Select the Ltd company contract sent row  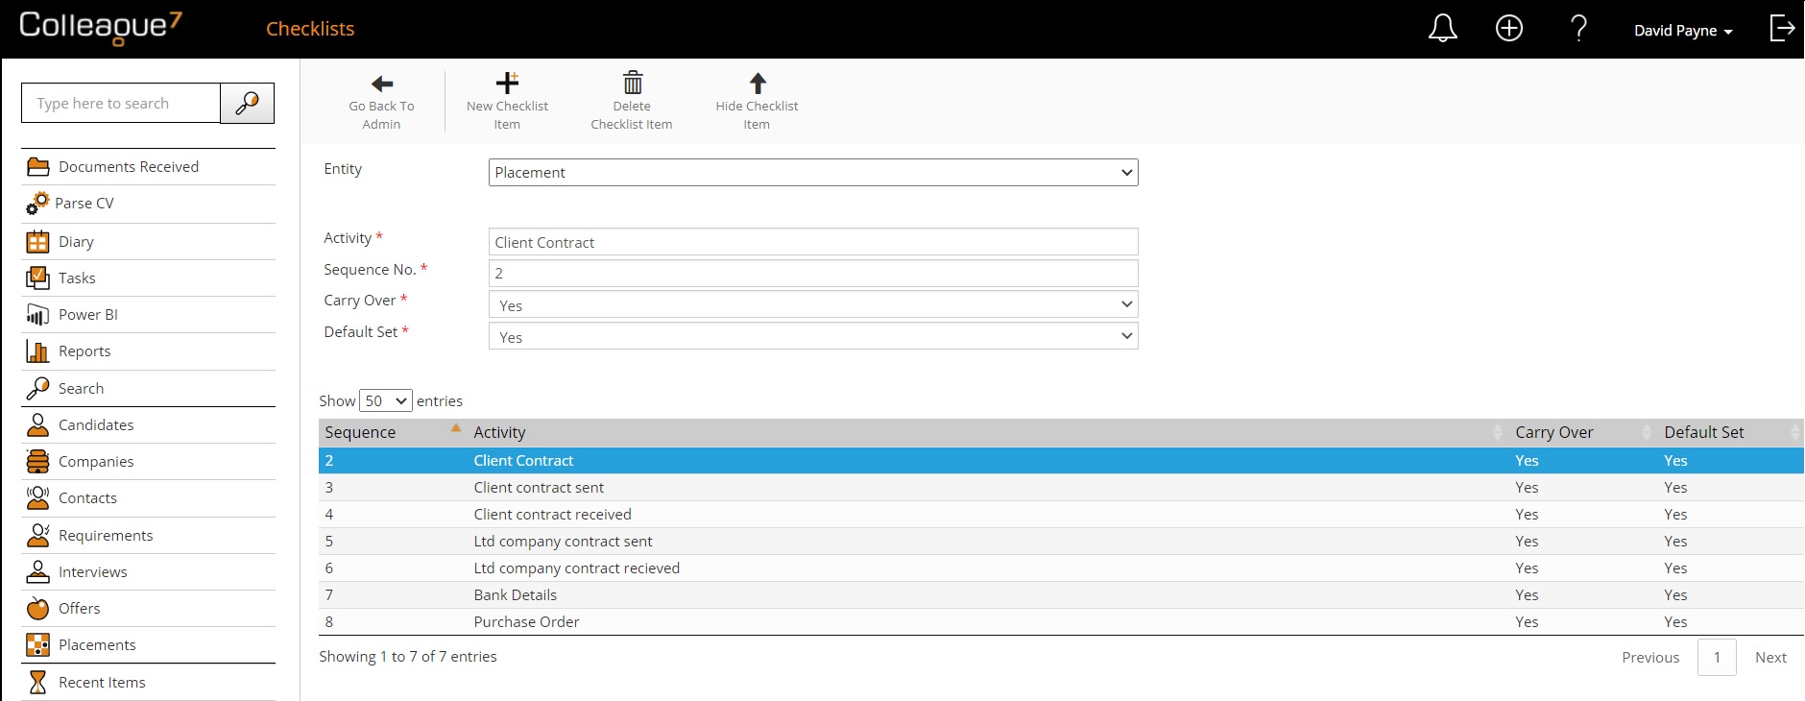coord(1061,542)
